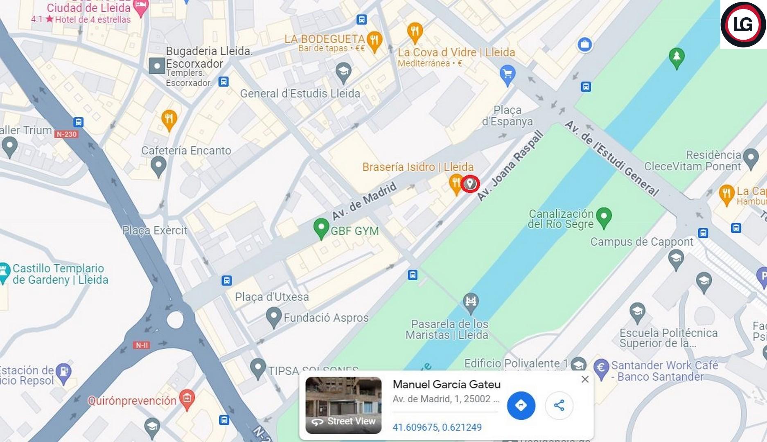Click the LA BODEGUETA restaurant pin
Screen dimensions: 767x442
tap(374, 42)
